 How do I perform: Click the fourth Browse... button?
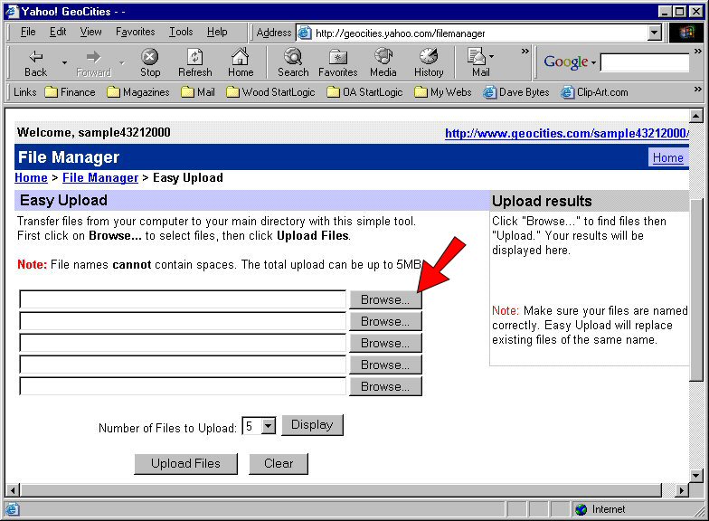click(x=385, y=365)
